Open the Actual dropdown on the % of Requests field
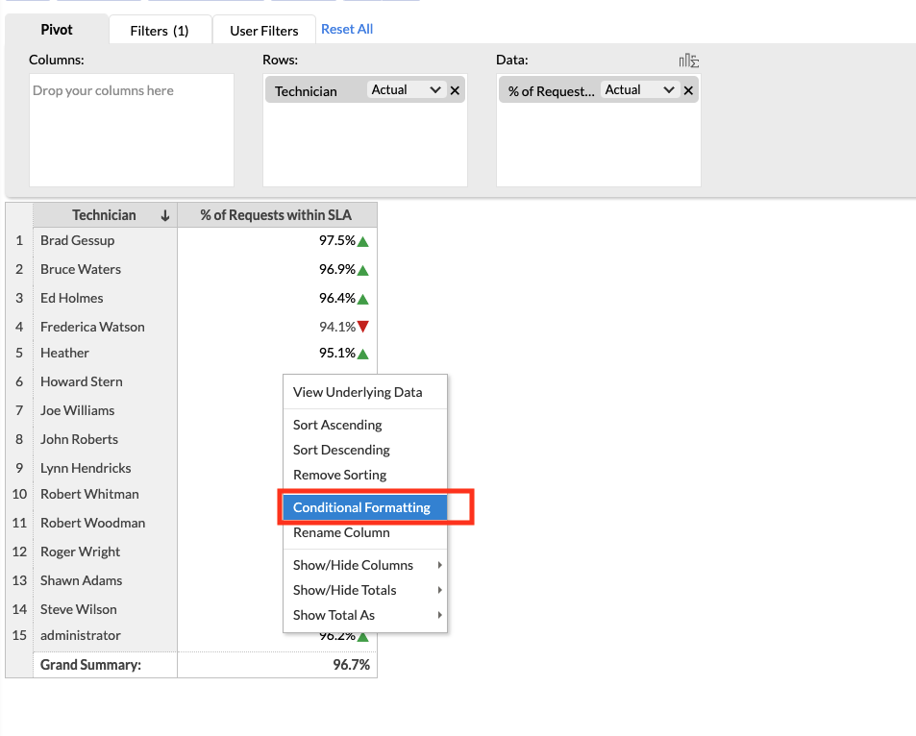 pos(638,89)
